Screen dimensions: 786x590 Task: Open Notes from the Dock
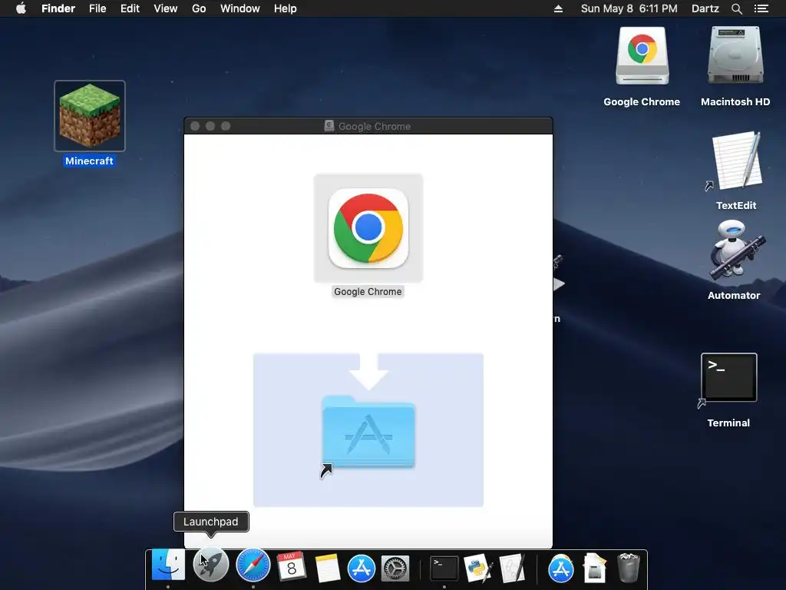pyautogui.click(x=327, y=568)
